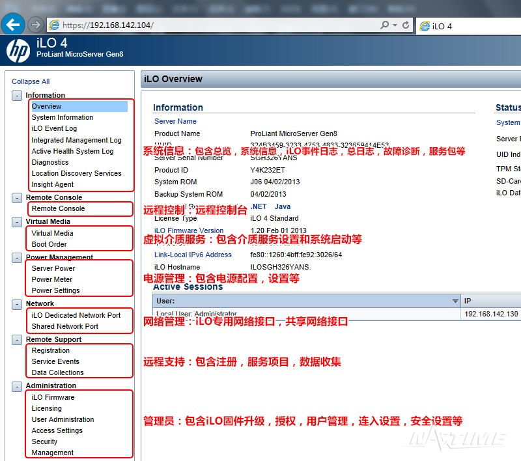521x461 pixels.
Task: Select Overview in the sidebar
Action: 79,106
